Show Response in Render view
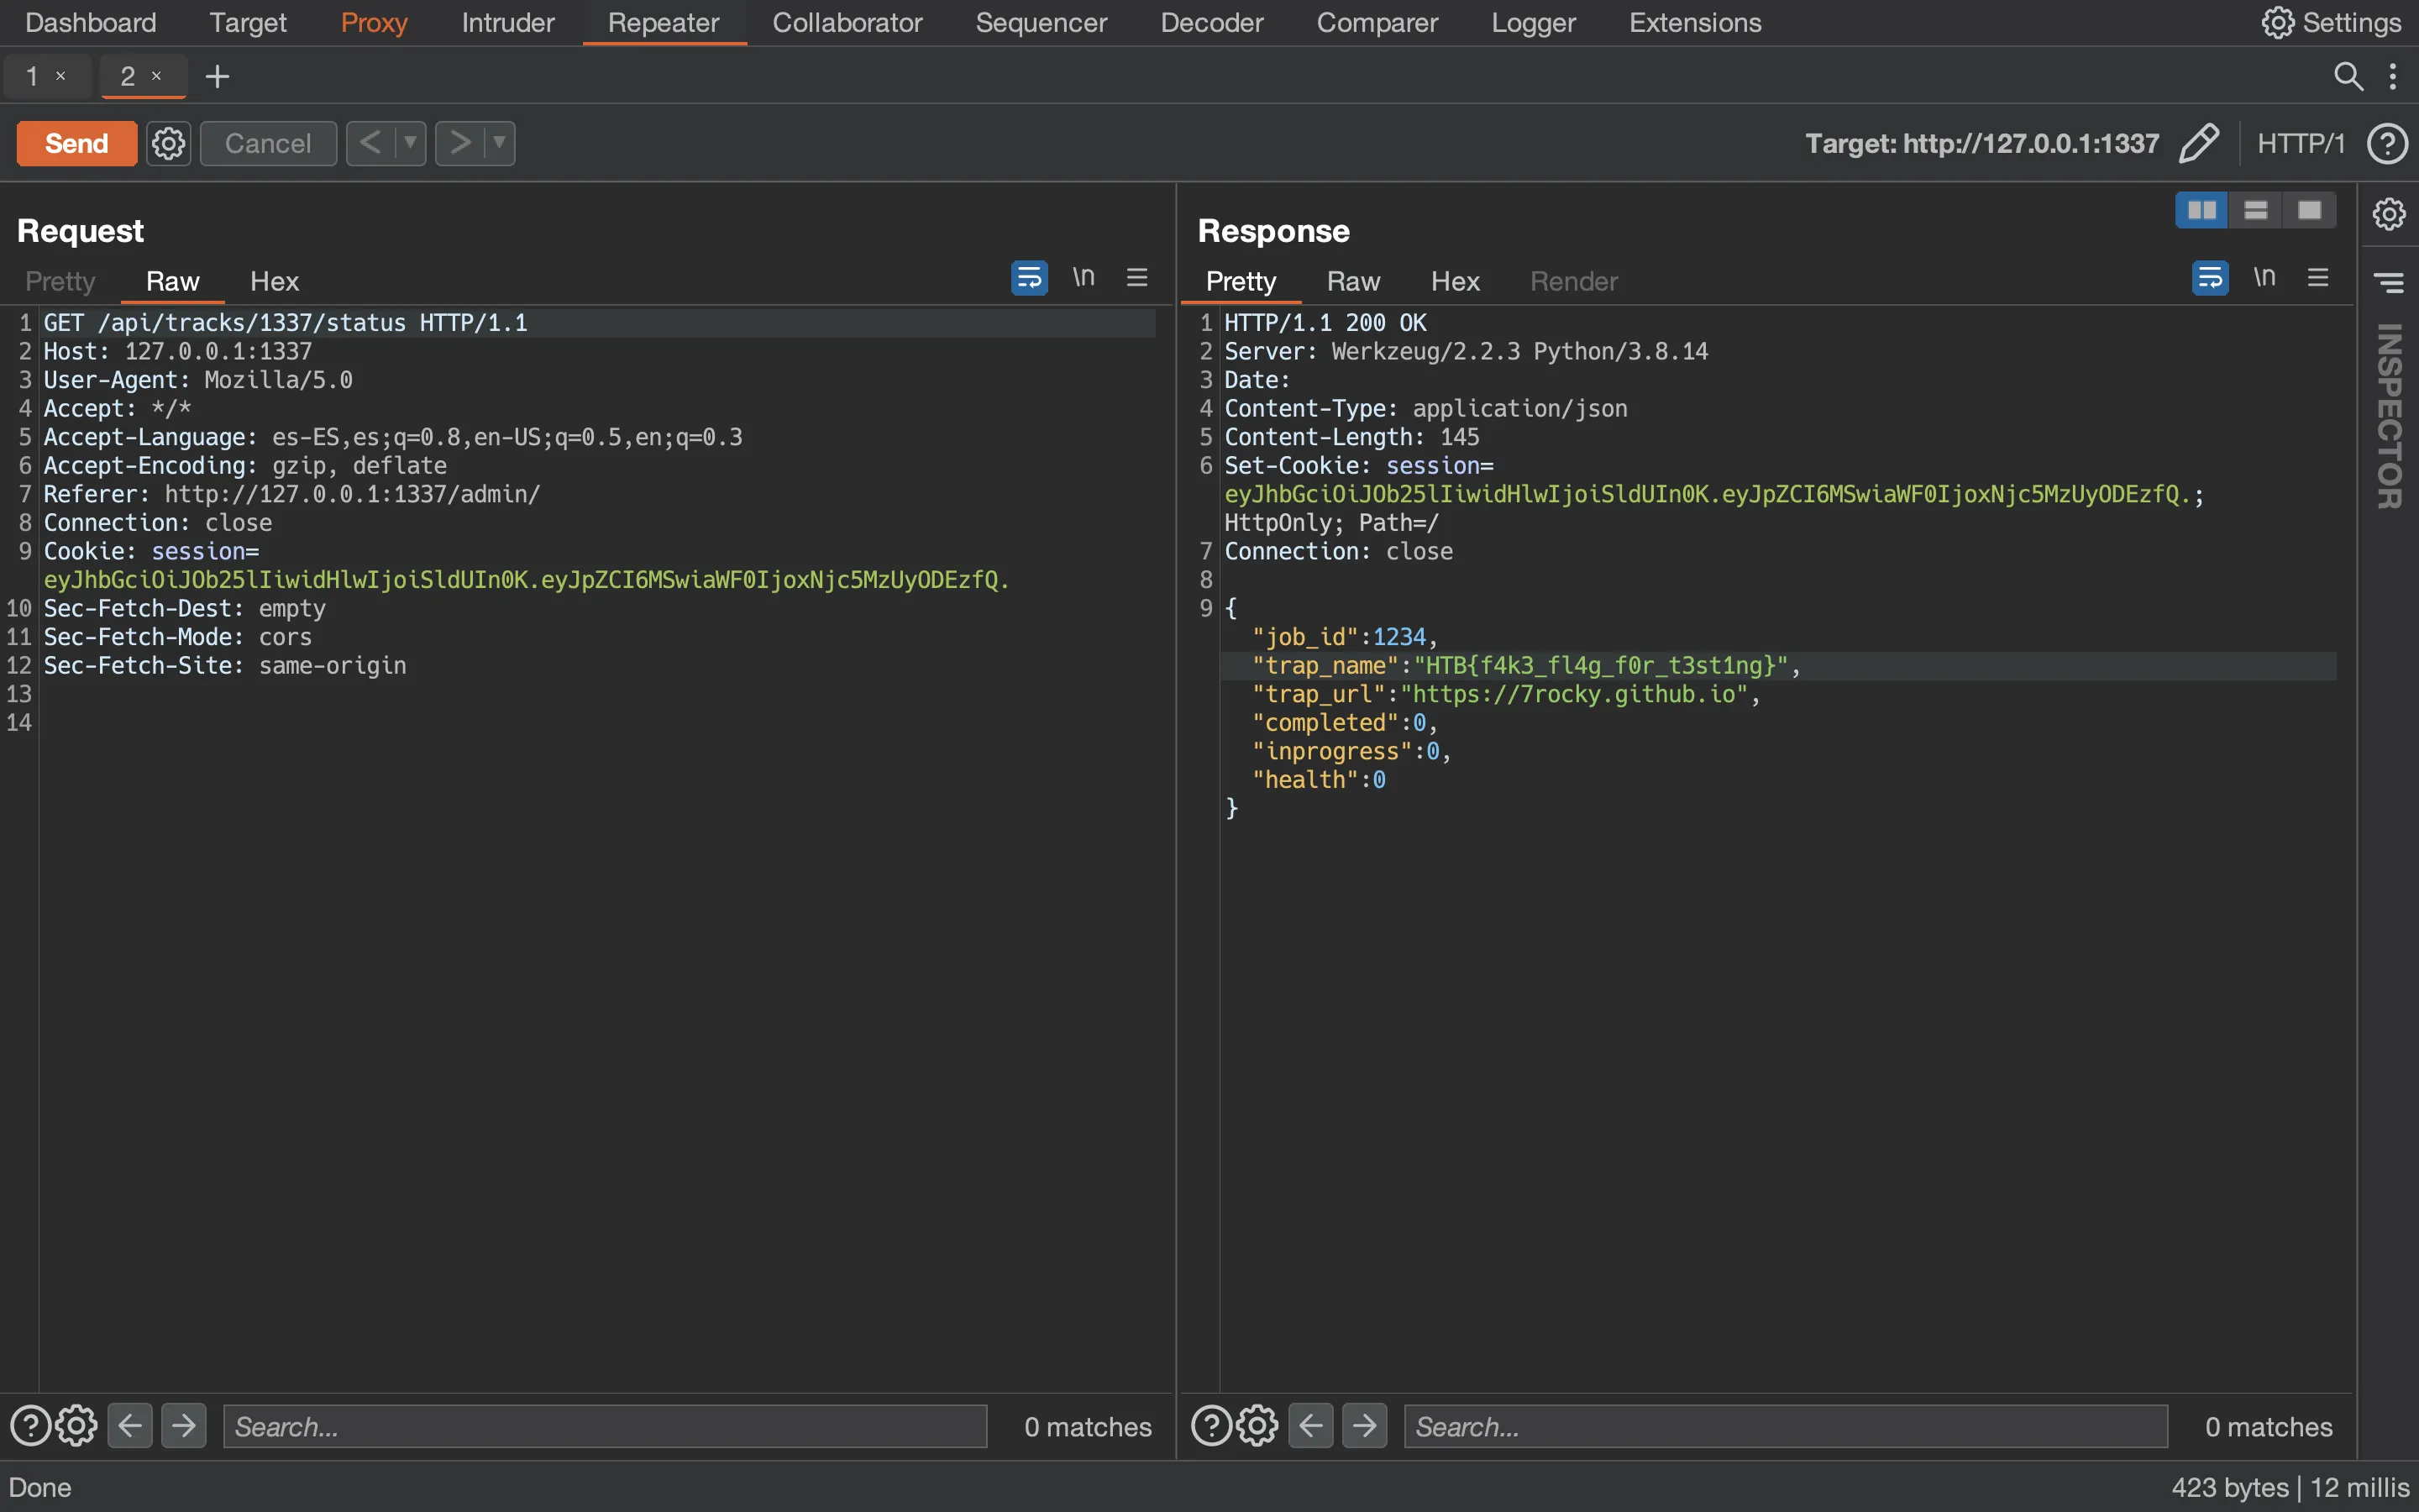Screen dimensions: 2419x1512 1573,281
